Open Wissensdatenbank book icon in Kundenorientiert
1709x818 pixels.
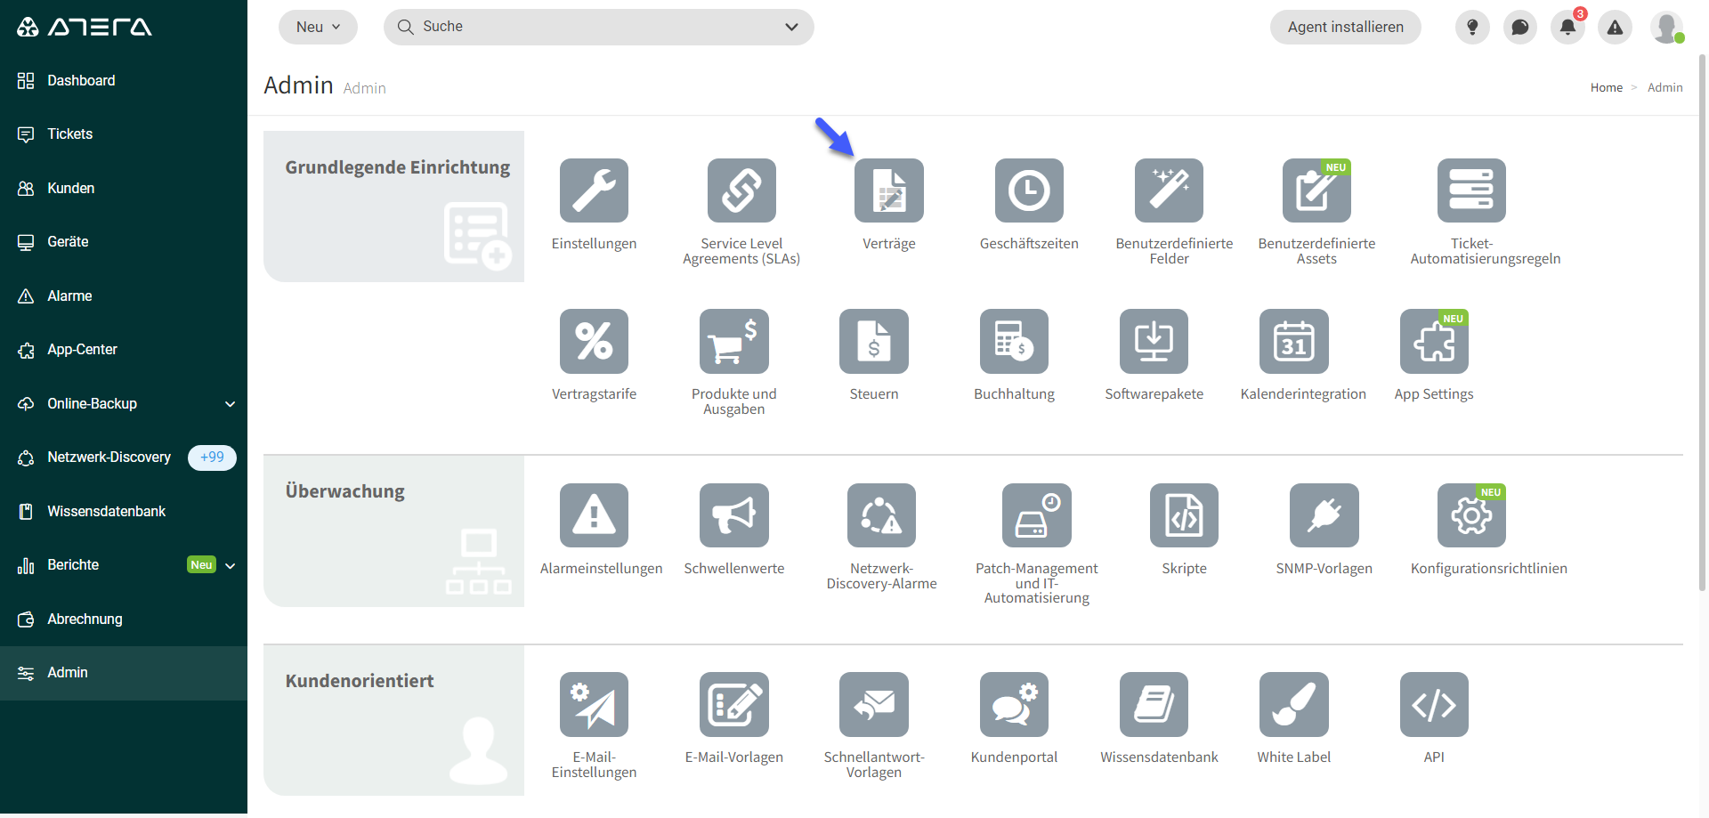1154,704
